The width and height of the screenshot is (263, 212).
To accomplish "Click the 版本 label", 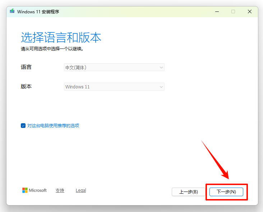I will [x=26, y=86].
